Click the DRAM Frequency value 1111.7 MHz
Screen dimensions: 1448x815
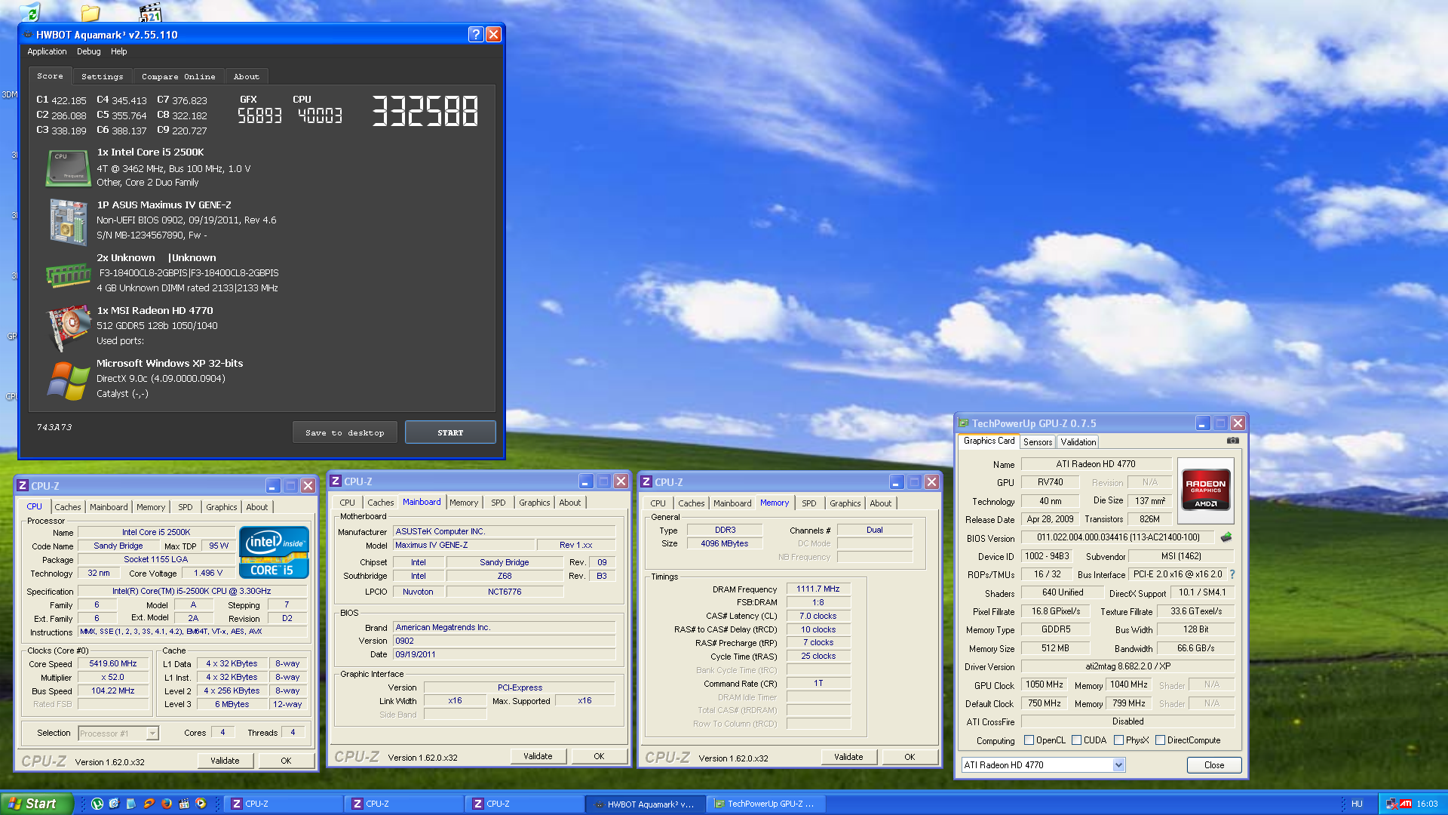tap(818, 589)
